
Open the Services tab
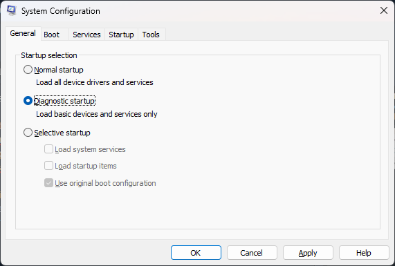pos(86,35)
